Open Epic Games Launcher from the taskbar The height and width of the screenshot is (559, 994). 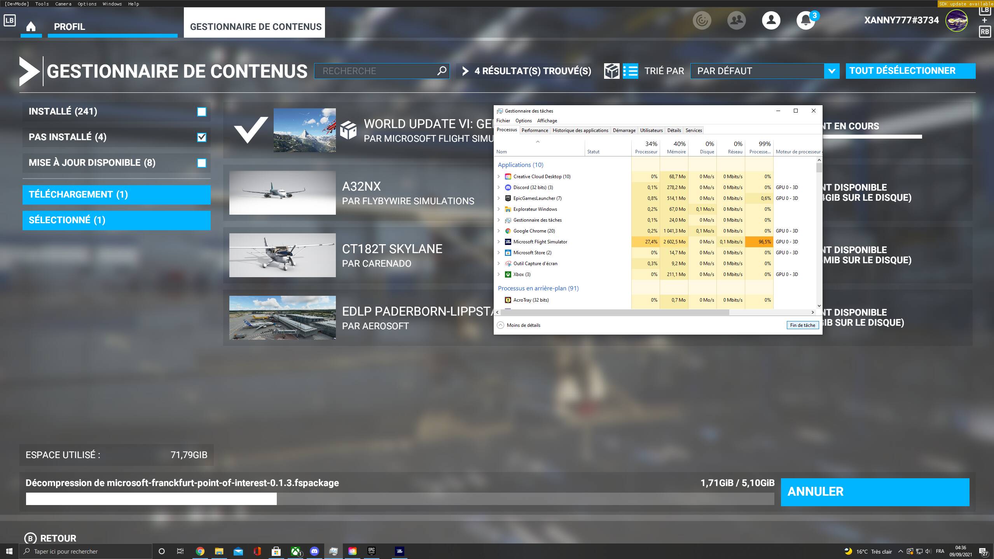372,551
